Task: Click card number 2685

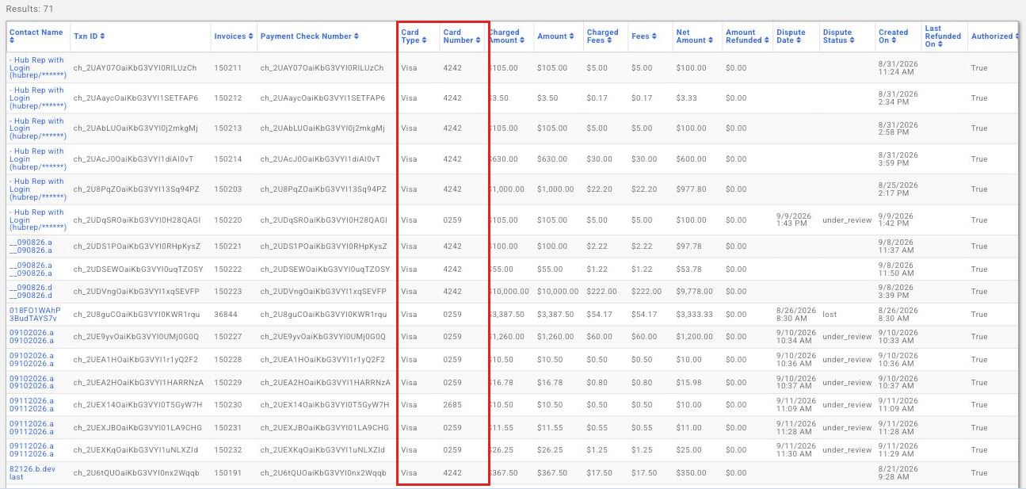Action: [x=452, y=405]
